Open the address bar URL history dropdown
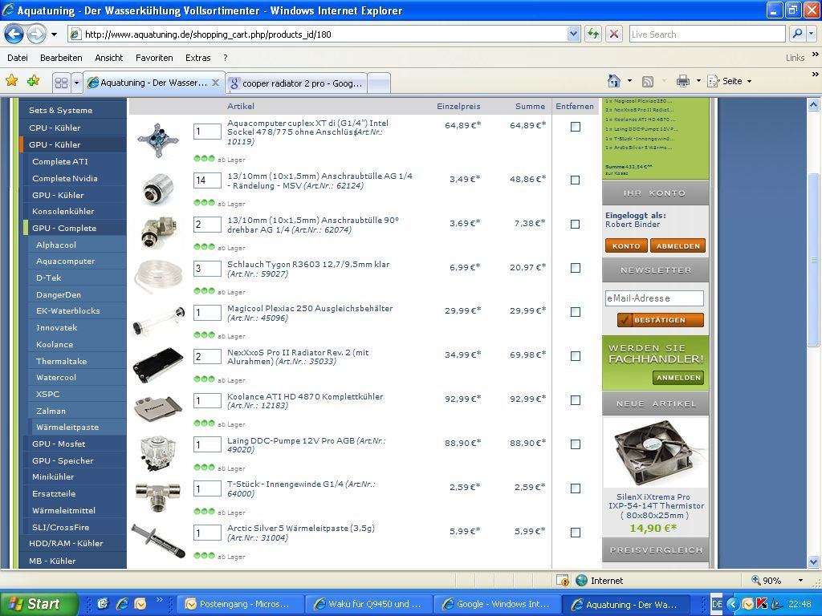 573,34
